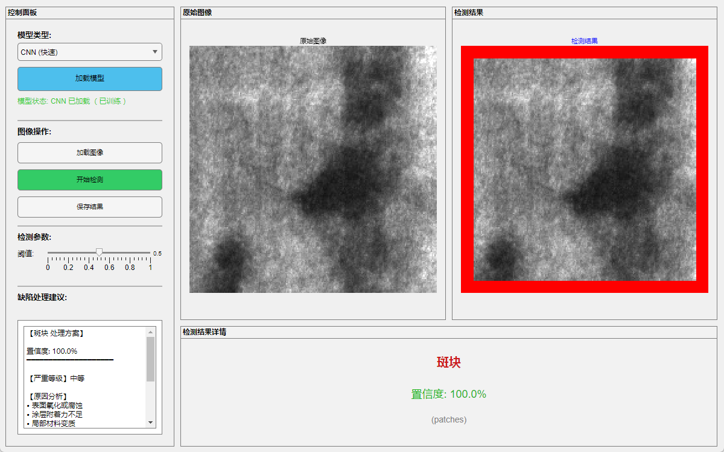Click the 保存结果 button
Viewport: 724px width, 452px height.
coord(89,207)
